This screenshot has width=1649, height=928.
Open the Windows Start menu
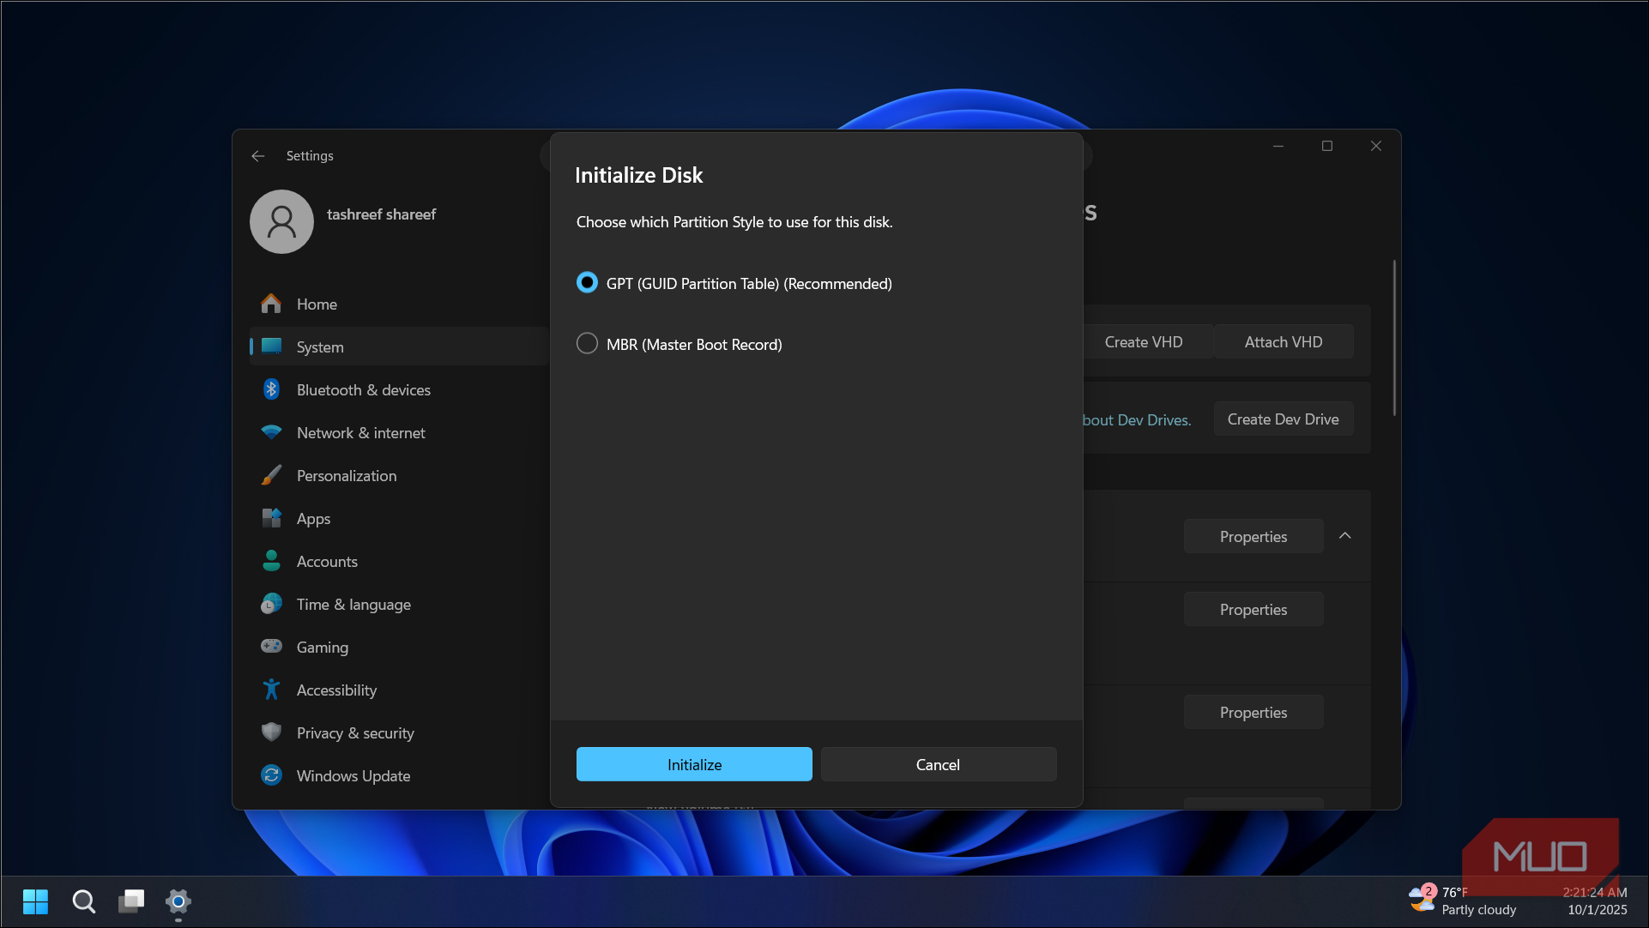[x=35, y=901]
